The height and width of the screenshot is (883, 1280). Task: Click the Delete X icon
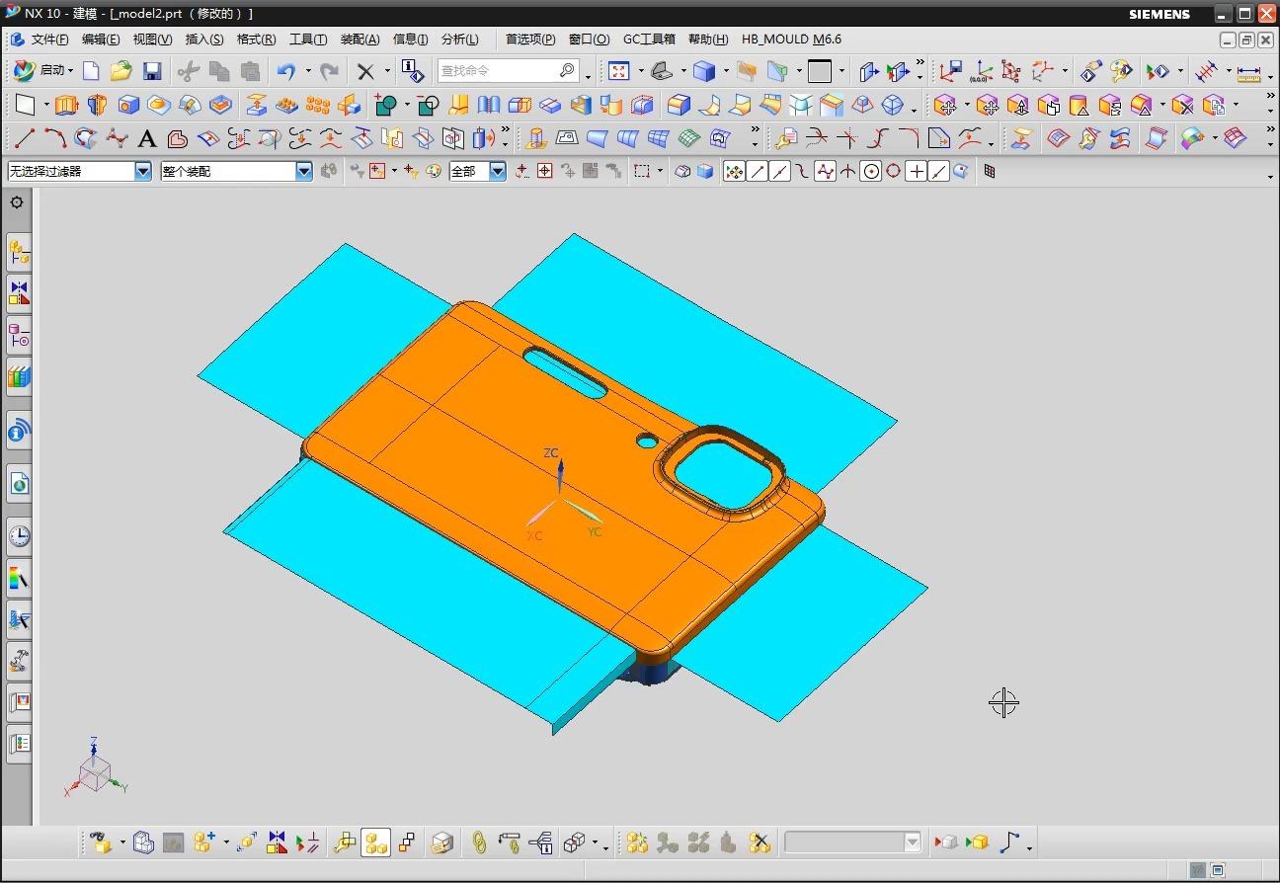click(x=365, y=71)
